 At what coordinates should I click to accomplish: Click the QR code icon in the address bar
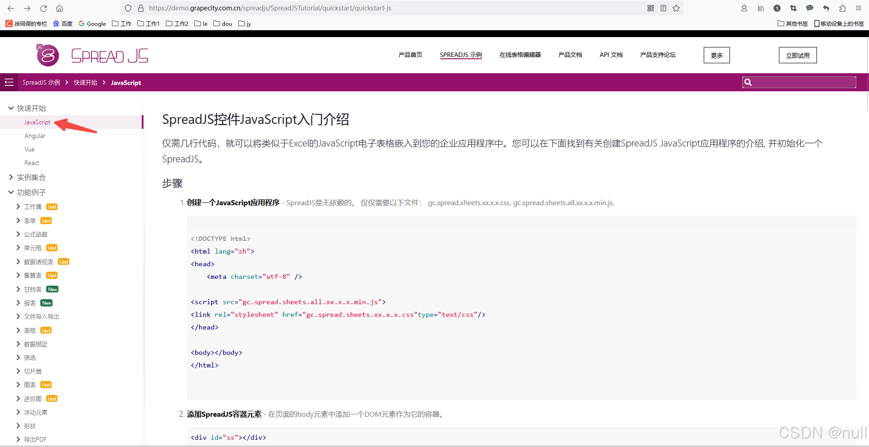650,8
